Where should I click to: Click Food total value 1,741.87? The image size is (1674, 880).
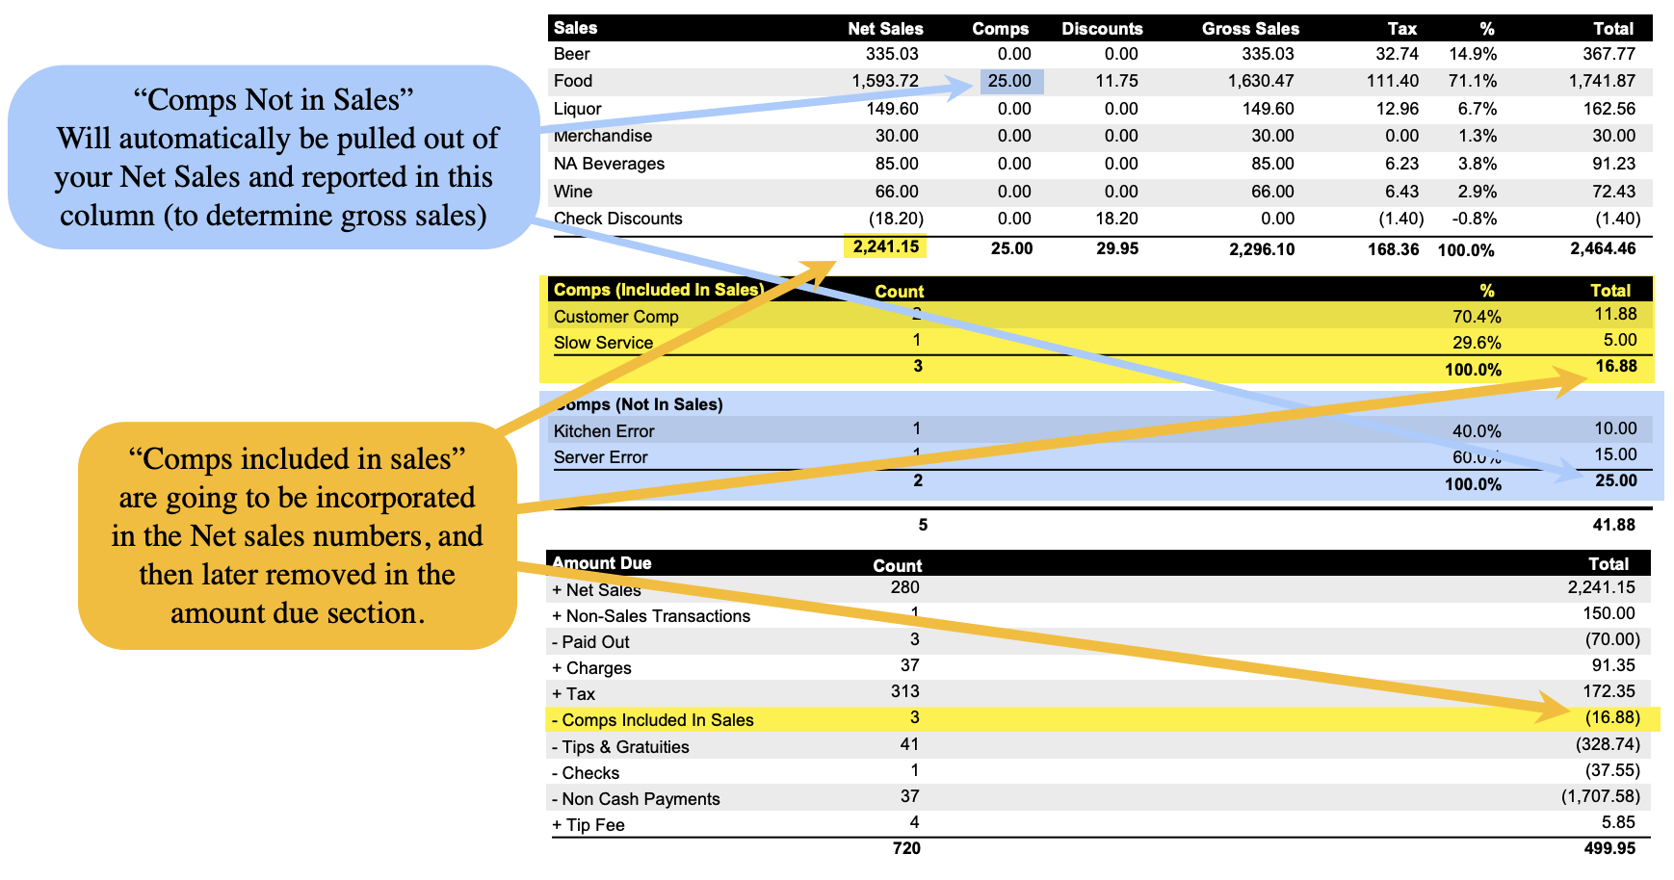1602,81
